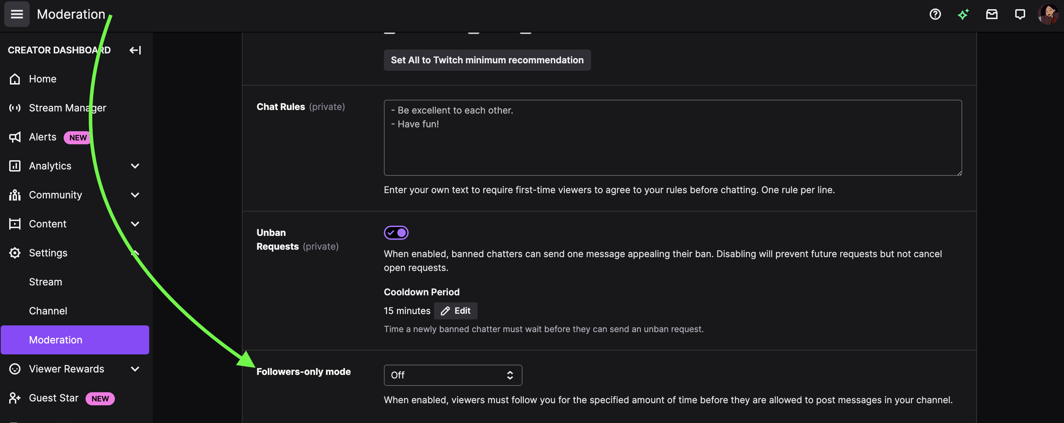Open the user profile avatar

click(1047, 15)
